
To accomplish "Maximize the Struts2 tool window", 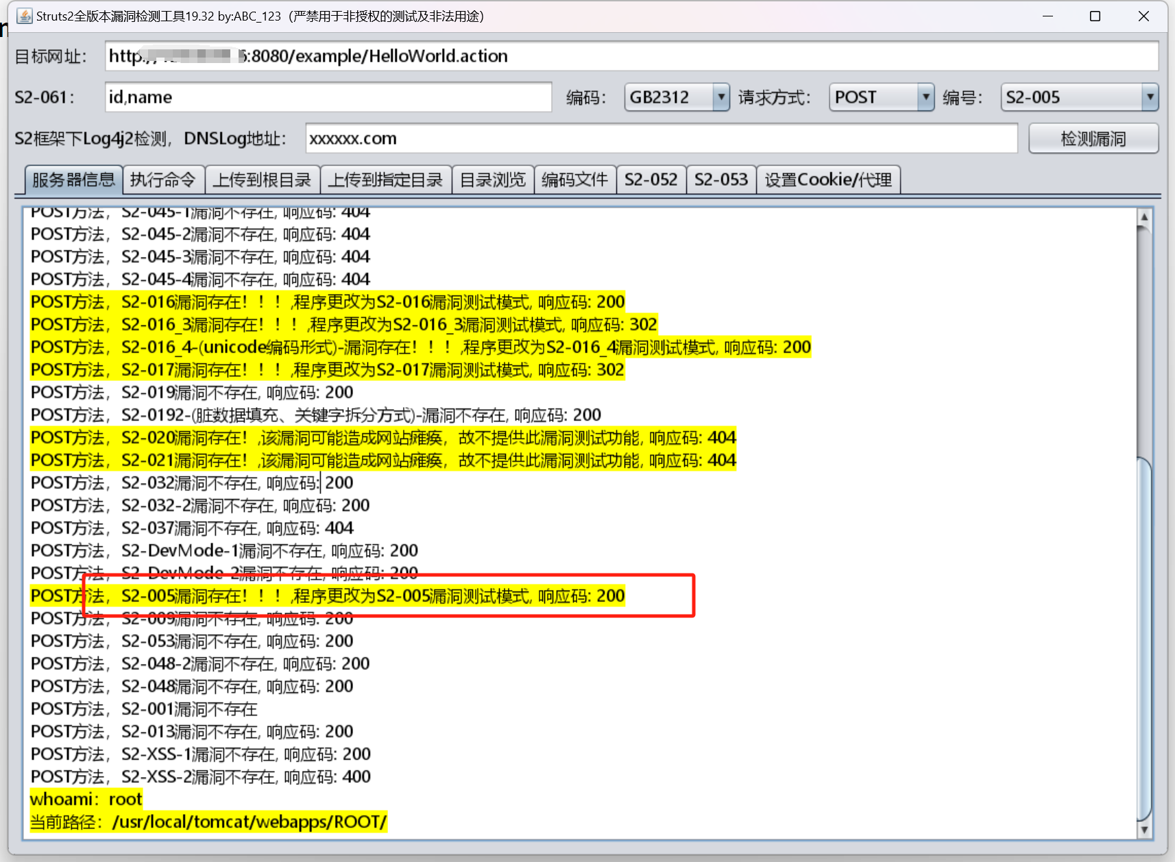I will 1095,16.
